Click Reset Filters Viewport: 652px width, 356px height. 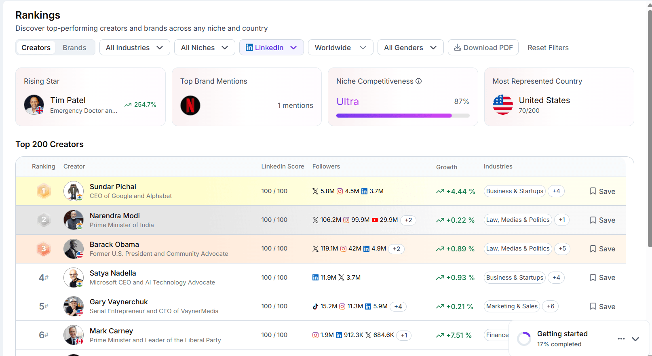pyautogui.click(x=548, y=48)
